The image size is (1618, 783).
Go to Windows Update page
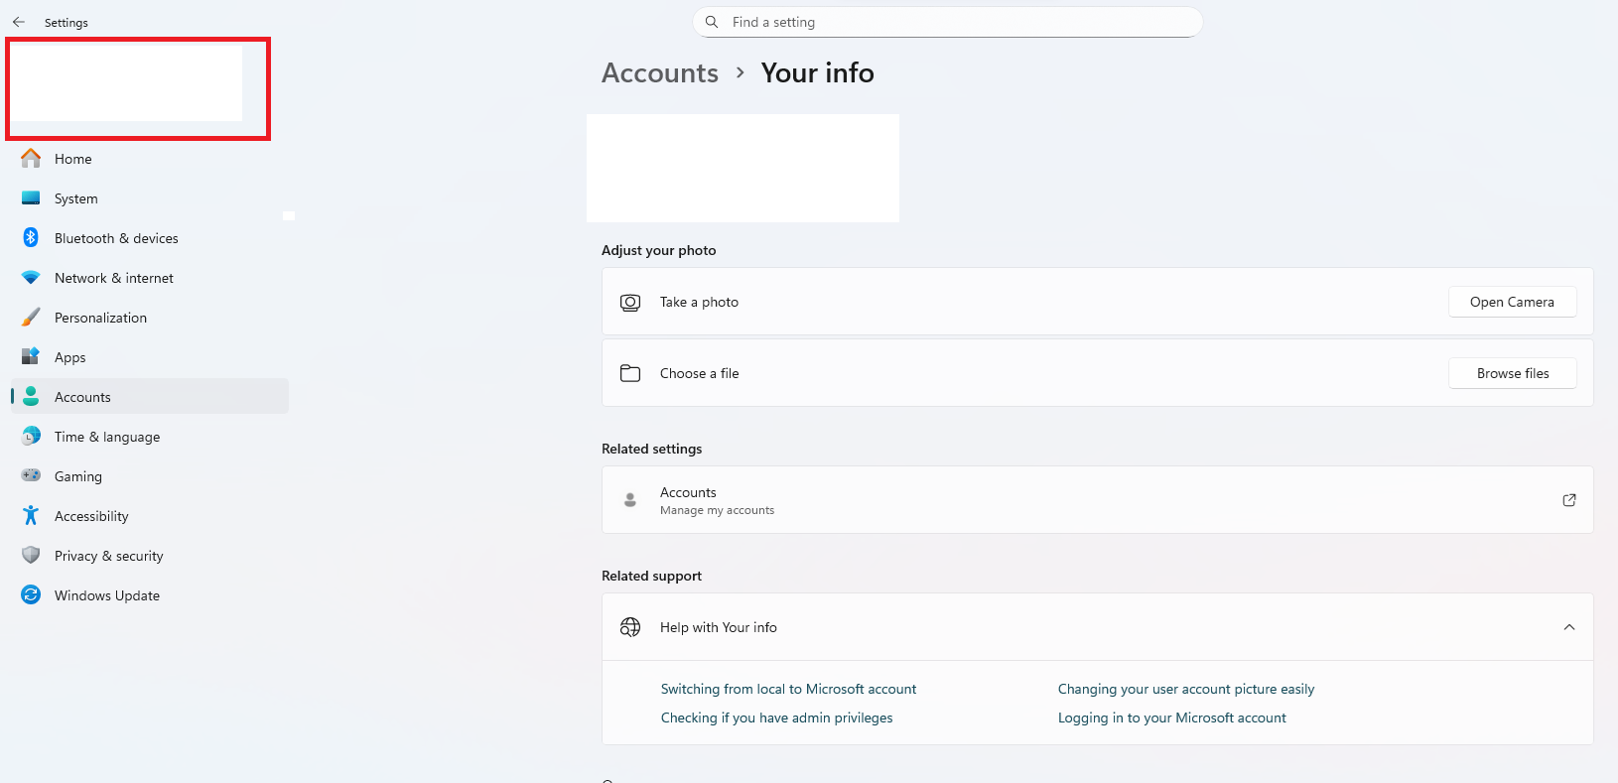click(x=150, y=595)
